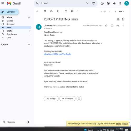The image size is (131, 131).
Task: Ignore the new message notification
Action: pyautogui.click(x=125, y=124)
